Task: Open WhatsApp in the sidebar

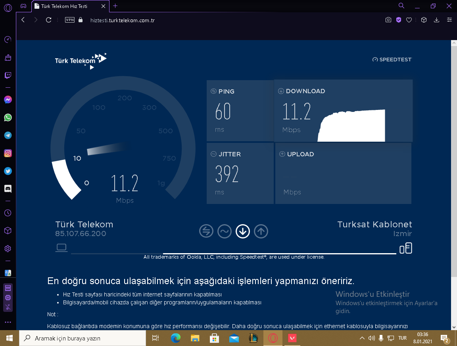Action: coord(8,117)
